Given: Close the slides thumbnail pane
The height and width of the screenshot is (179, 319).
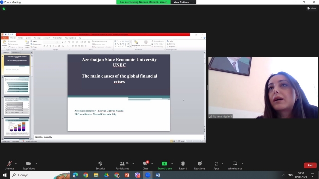Looking at the screenshot, I should 31,53.
